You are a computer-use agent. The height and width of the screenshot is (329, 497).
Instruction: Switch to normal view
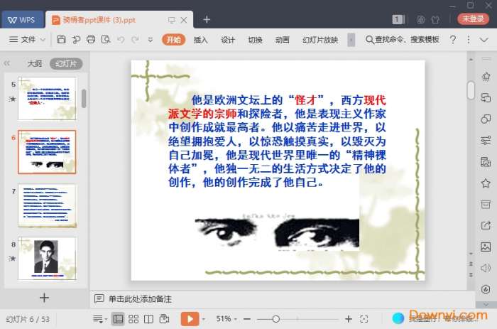(118, 319)
